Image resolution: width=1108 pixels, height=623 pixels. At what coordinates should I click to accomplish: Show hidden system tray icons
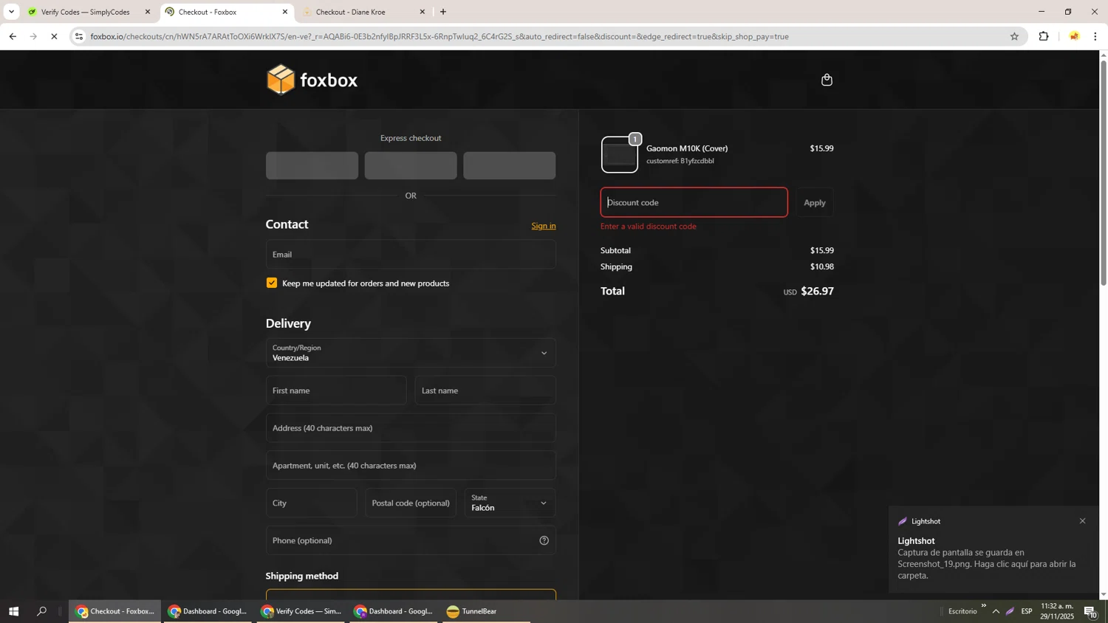click(x=996, y=611)
